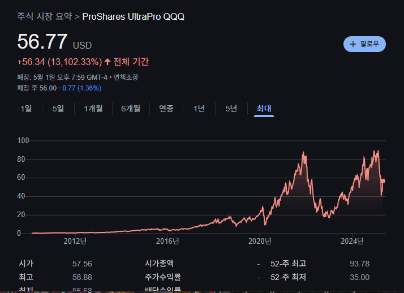Click the 100 y-axis label
404x293 pixels.
tap(23, 141)
